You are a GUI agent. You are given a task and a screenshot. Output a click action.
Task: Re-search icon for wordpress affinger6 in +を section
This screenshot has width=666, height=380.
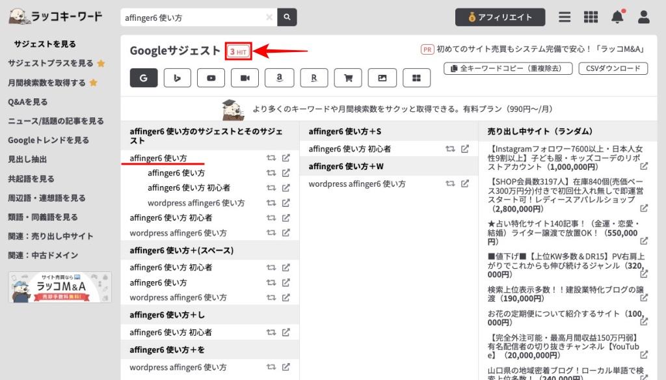click(x=271, y=367)
